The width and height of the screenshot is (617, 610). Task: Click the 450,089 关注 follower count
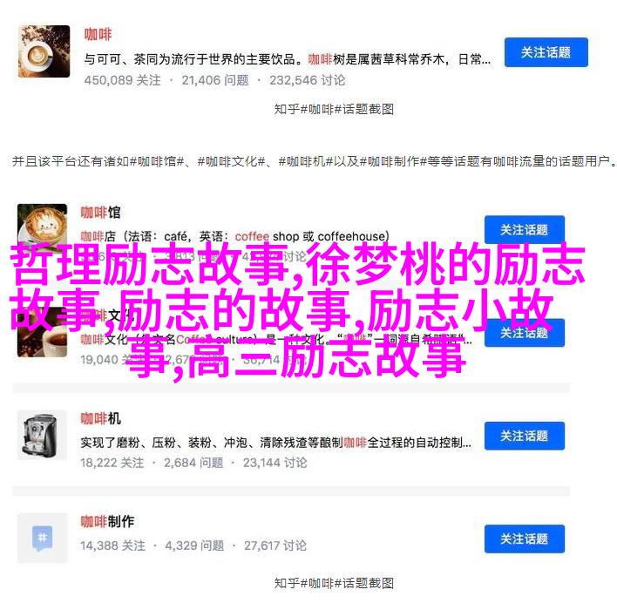122,80
